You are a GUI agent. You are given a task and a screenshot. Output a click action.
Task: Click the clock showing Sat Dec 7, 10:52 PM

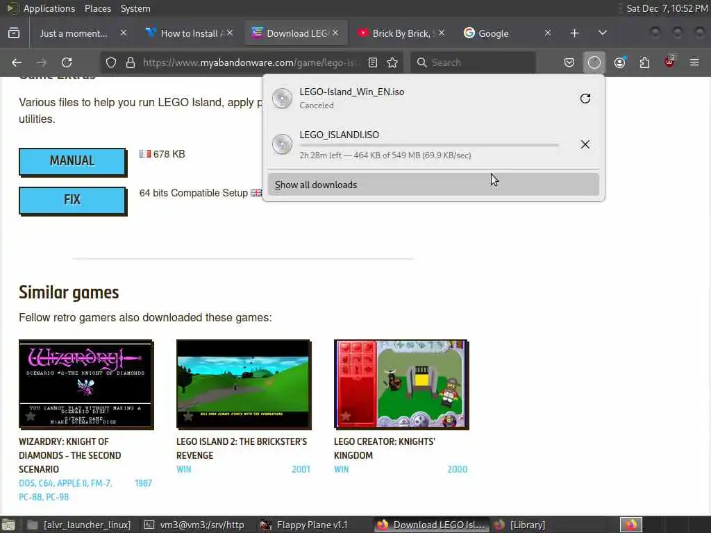coord(667,8)
